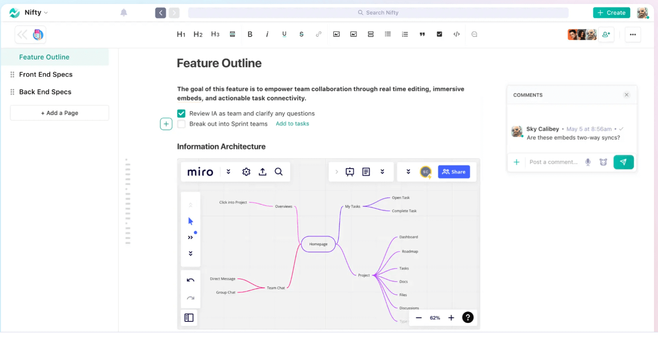
Task: Insert a blockquote in the document
Action: pyautogui.click(x=422, y=34)
